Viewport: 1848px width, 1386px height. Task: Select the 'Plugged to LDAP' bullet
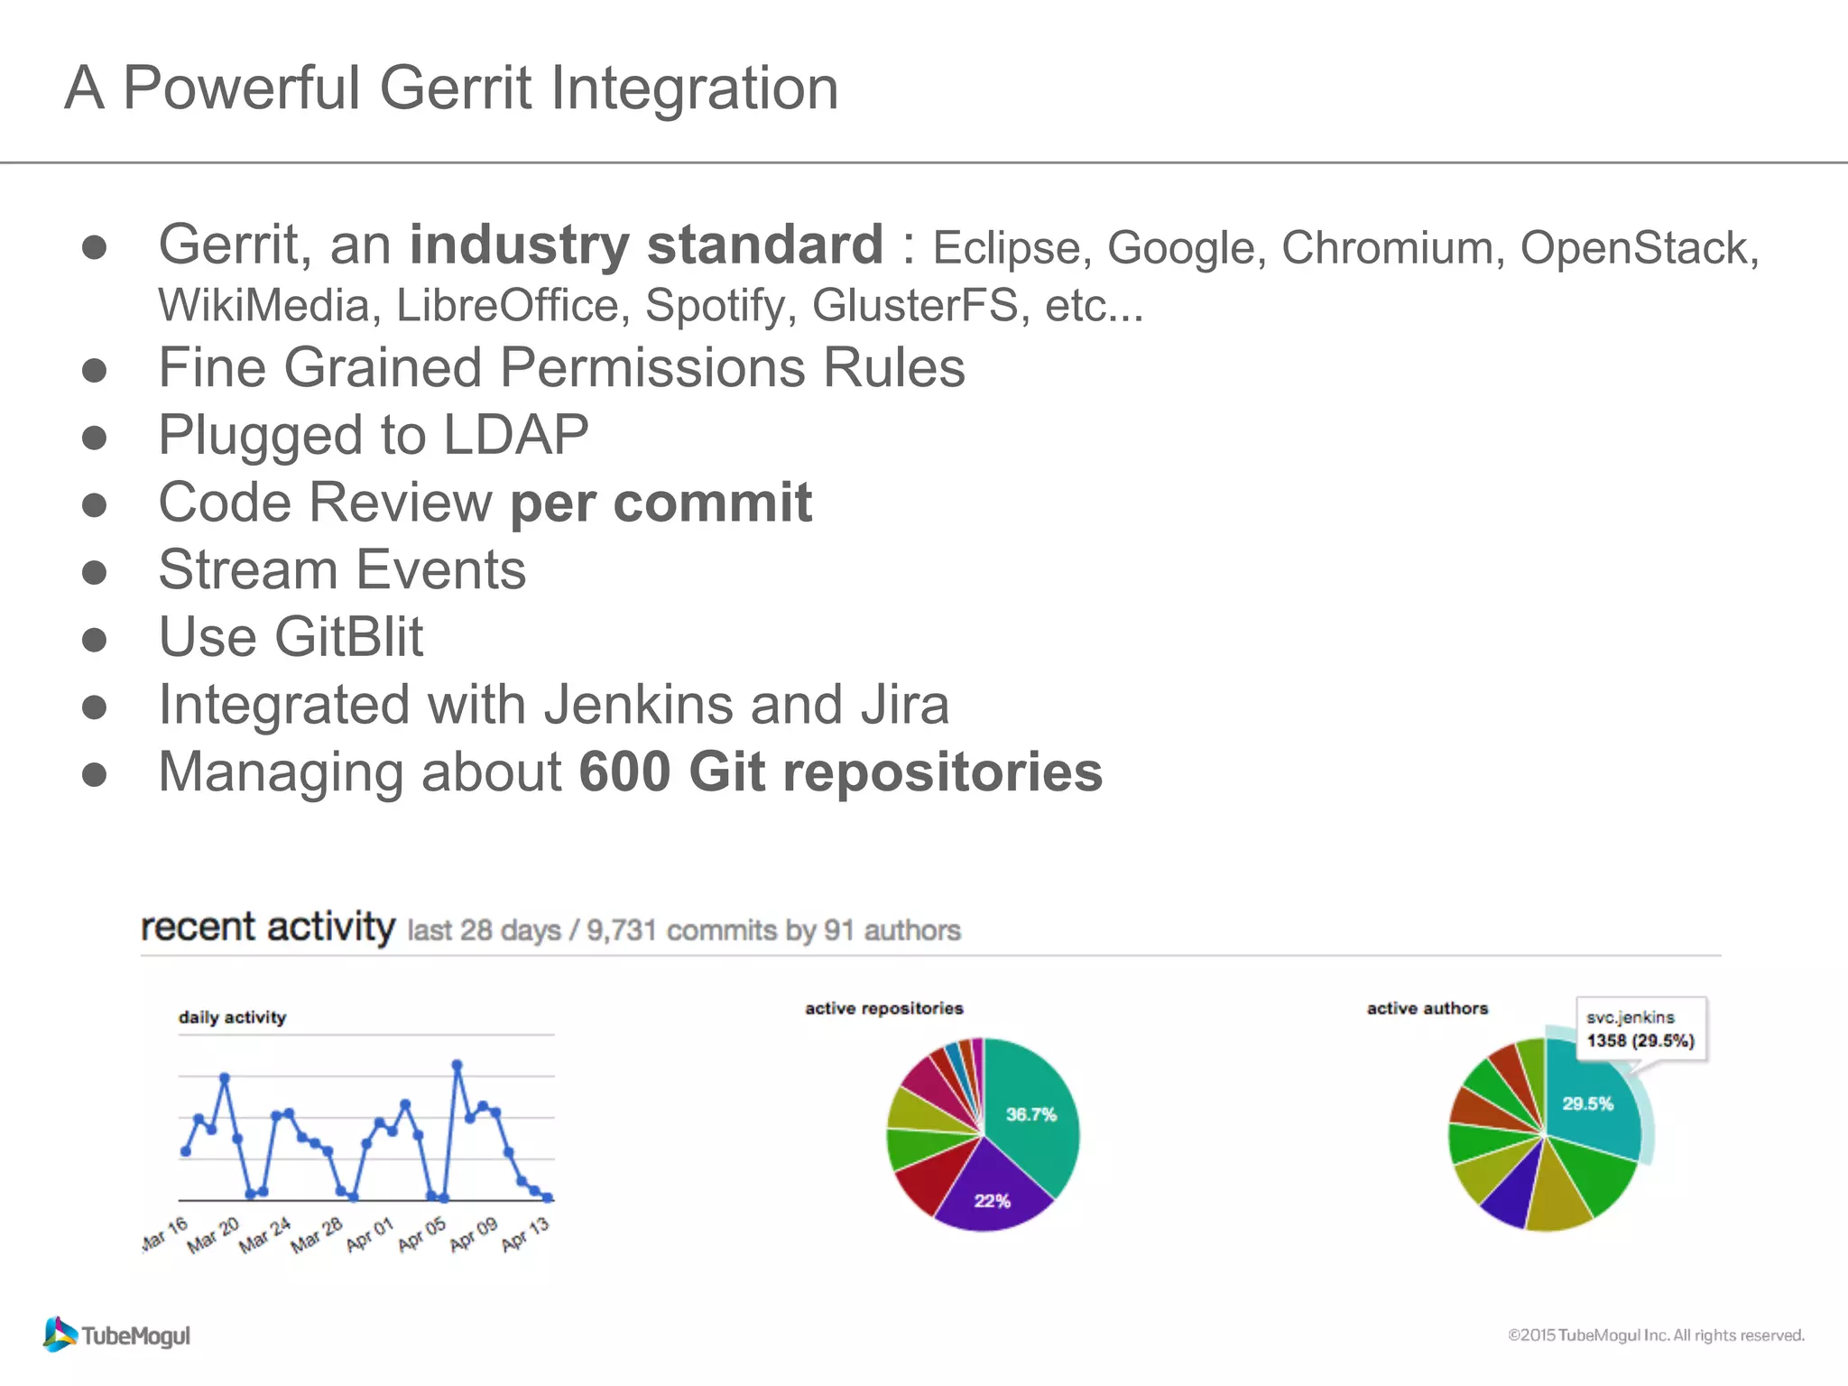(x=374, y=435)
